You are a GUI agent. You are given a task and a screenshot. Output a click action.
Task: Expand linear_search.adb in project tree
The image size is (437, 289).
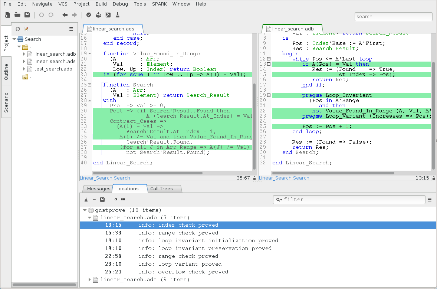click(24, 54)
